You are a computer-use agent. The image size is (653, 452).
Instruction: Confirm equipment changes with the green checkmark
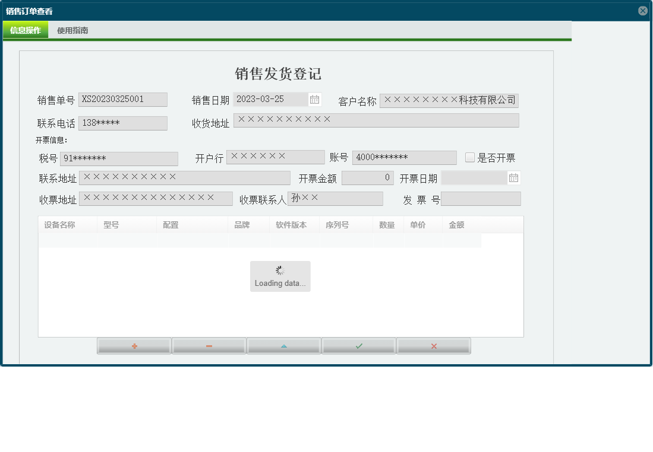click(x=358, y=345)
